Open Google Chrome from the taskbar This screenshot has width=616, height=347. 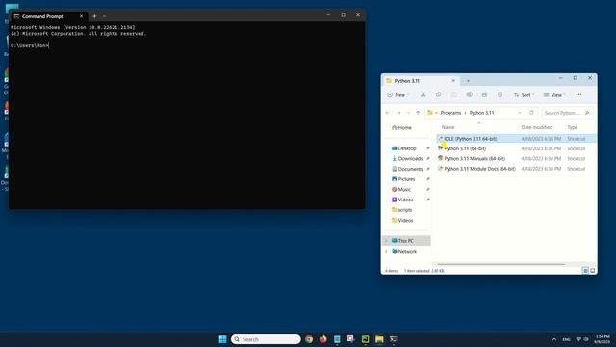tap(309, 339)
